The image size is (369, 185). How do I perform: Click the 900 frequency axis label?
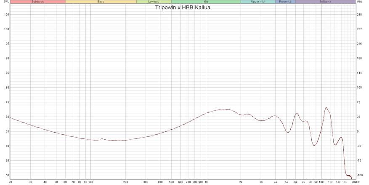click(201, 182)
